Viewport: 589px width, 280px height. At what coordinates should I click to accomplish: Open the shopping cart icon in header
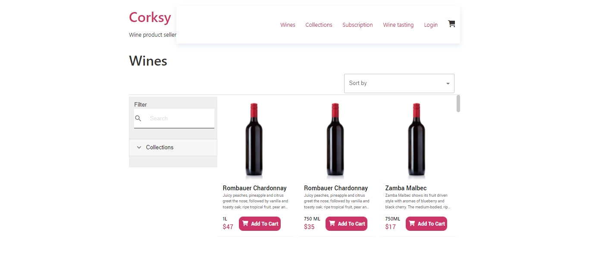coord(451,24)
